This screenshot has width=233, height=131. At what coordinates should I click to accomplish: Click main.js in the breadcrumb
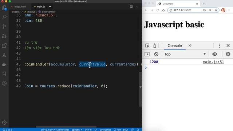(x=31, y=12)
